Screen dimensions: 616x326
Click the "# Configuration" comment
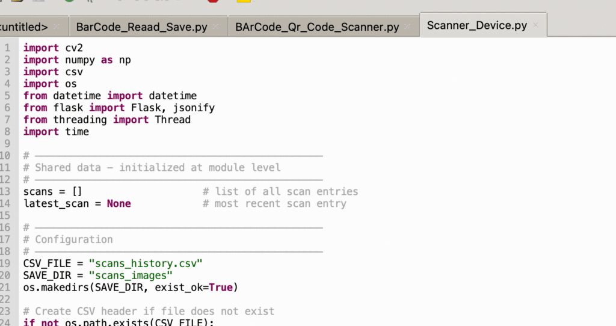[68, 239]
